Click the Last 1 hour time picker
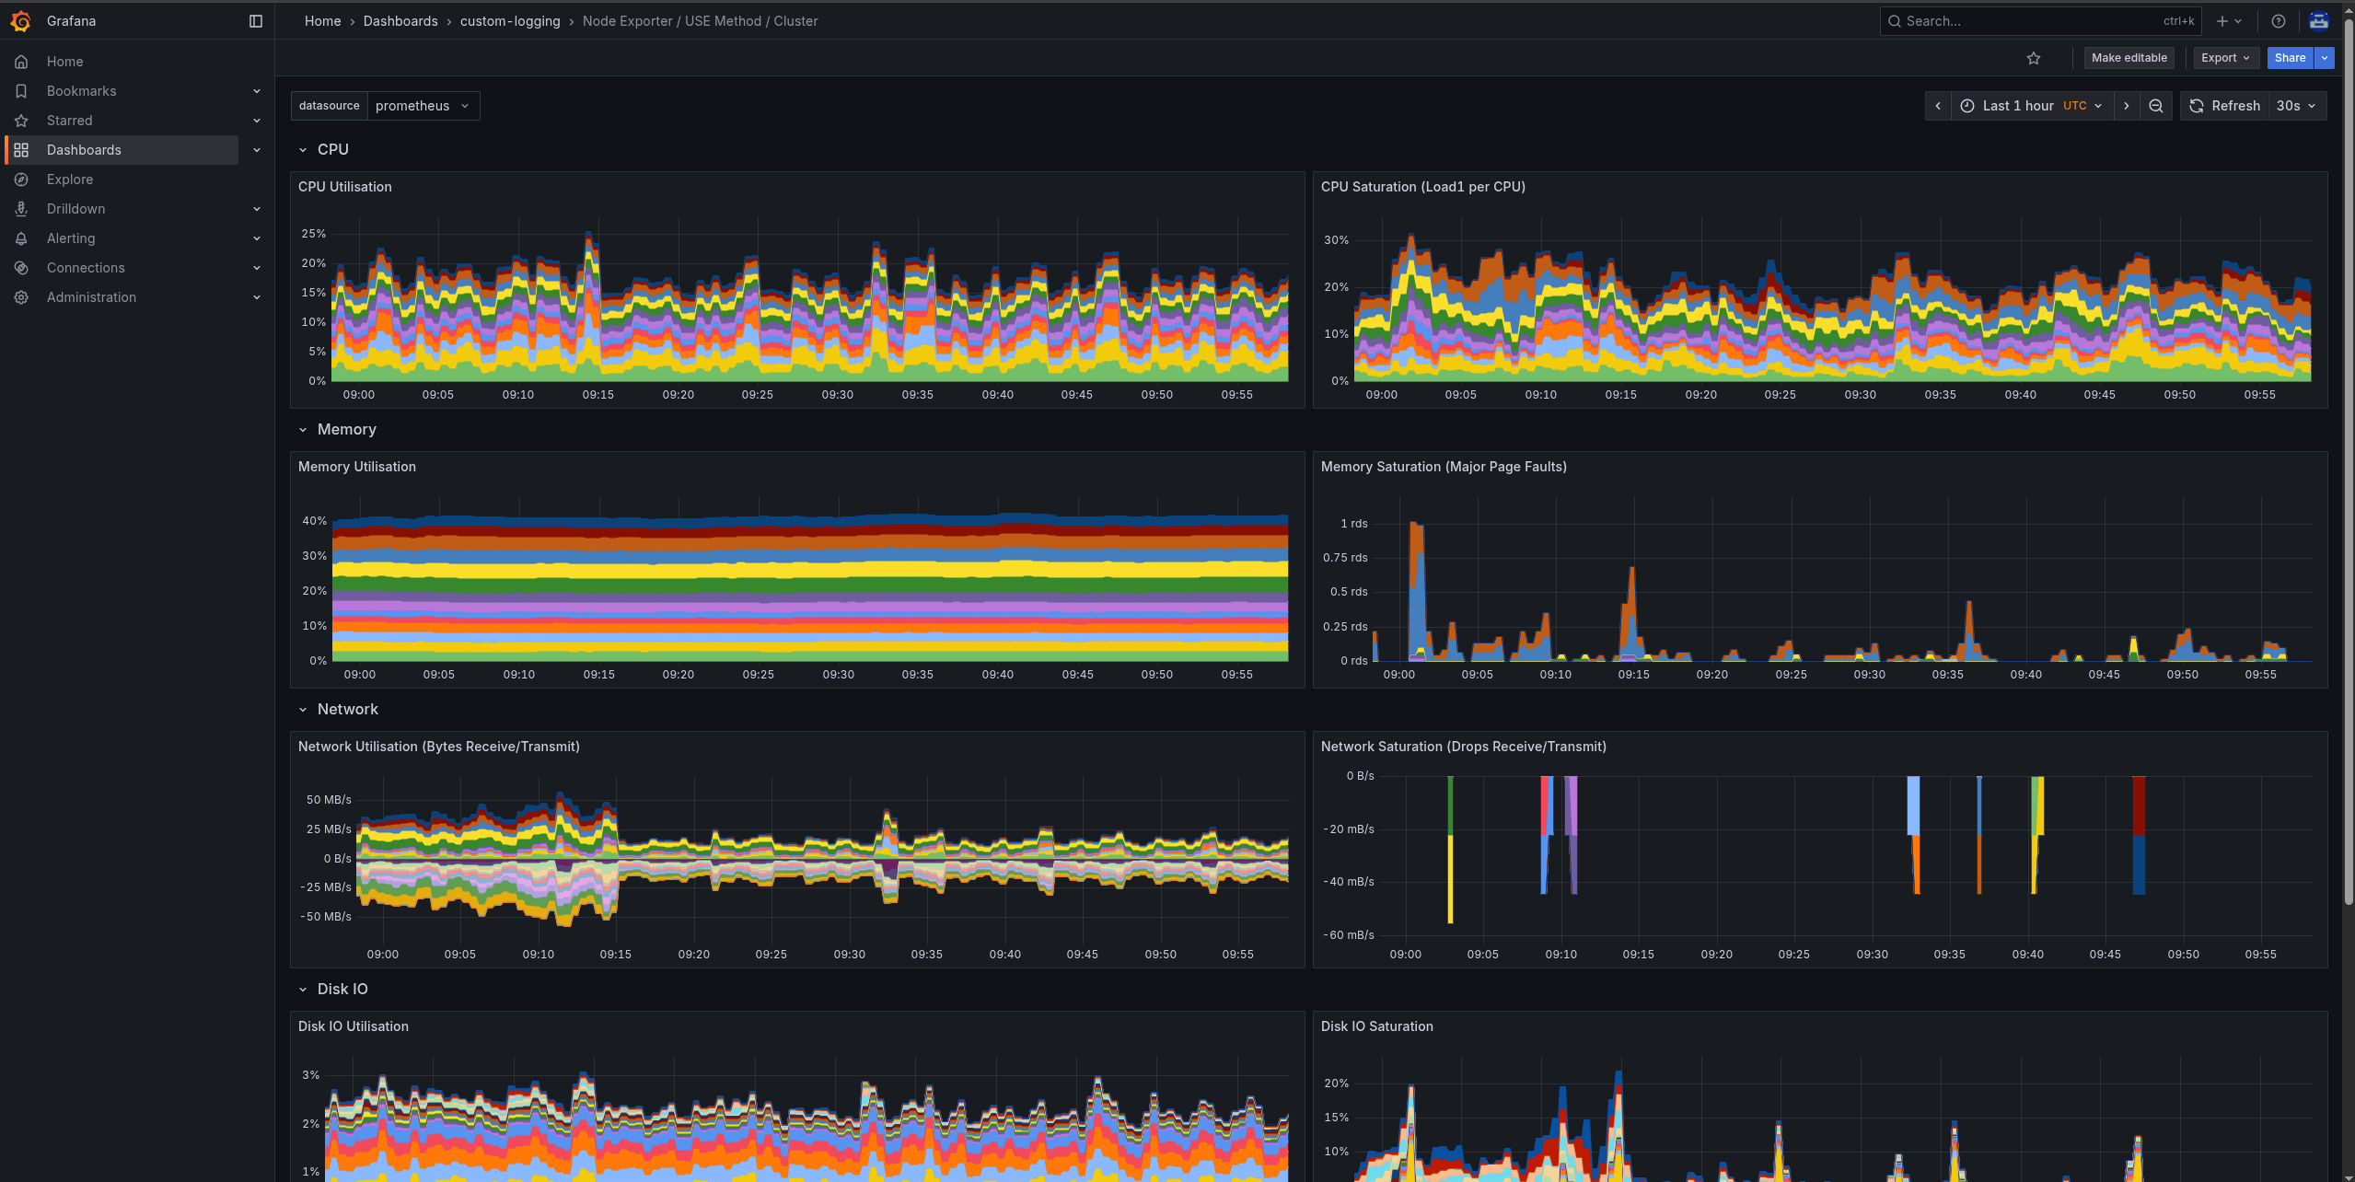2355x1182 pixels. (x=2017, y=105)
